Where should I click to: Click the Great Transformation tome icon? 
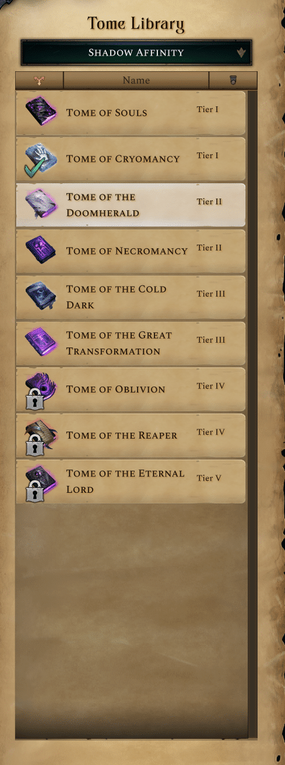(40, 343)
